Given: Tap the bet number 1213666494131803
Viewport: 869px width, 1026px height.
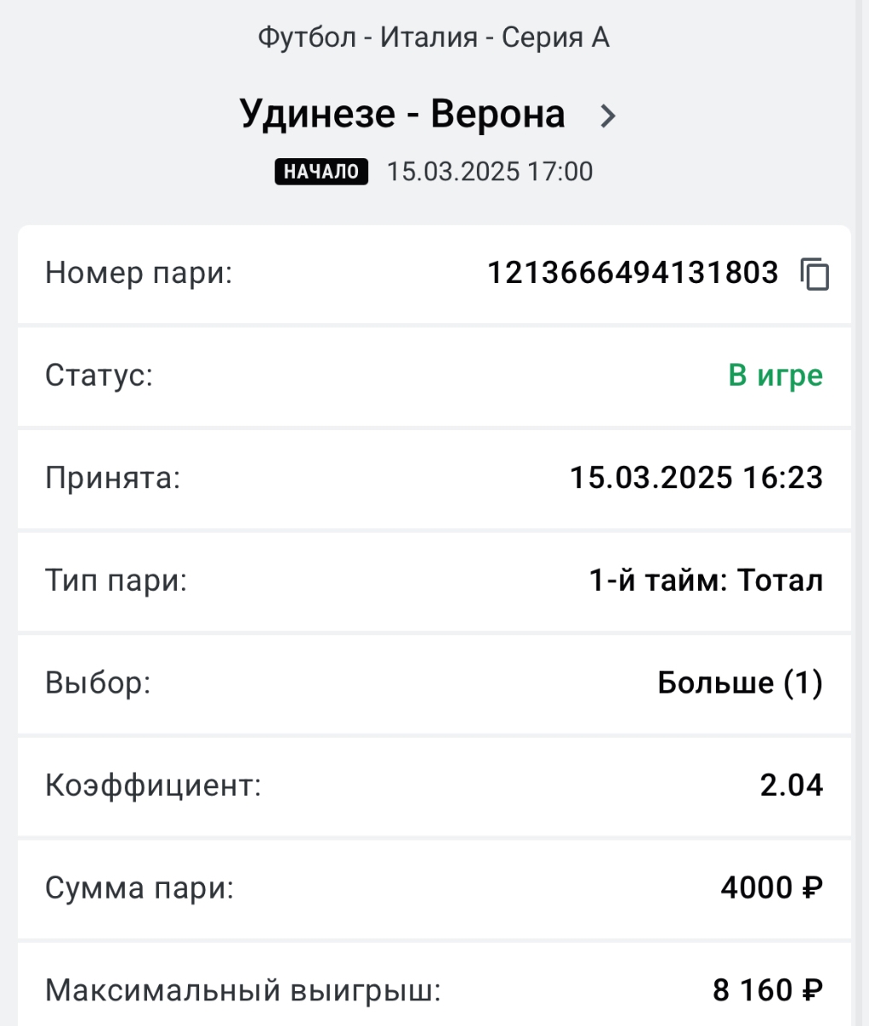Looking at the screenshot, I should tap(633, 274).
